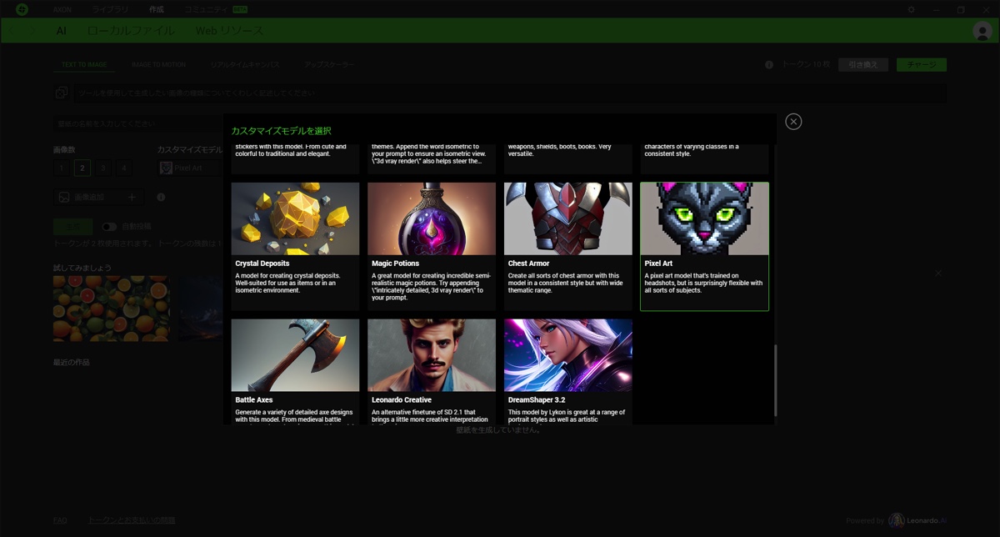The height and width of the screenshot is (537, 1000).
Task: Click the info icon beside token count
Action: (769, 65)
